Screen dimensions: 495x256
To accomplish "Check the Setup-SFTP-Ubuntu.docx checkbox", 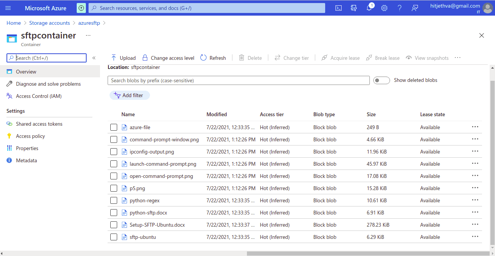I will tap(114, 225).
